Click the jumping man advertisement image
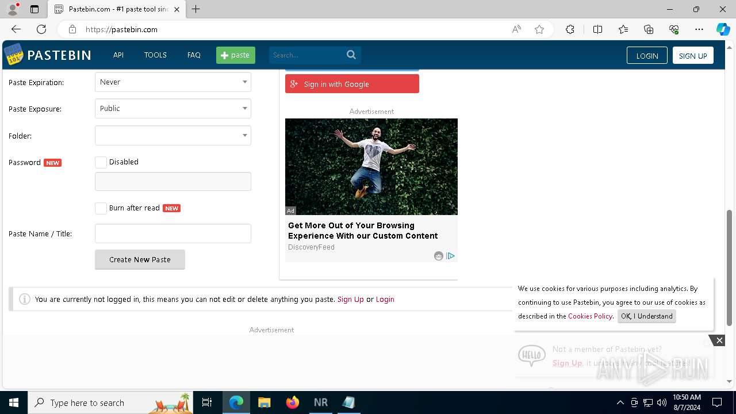This screenshot has height=414, width=736. 371,167
